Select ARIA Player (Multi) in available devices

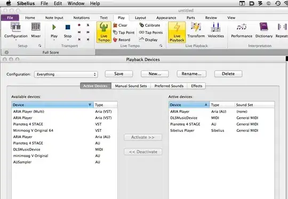point(65,112)
